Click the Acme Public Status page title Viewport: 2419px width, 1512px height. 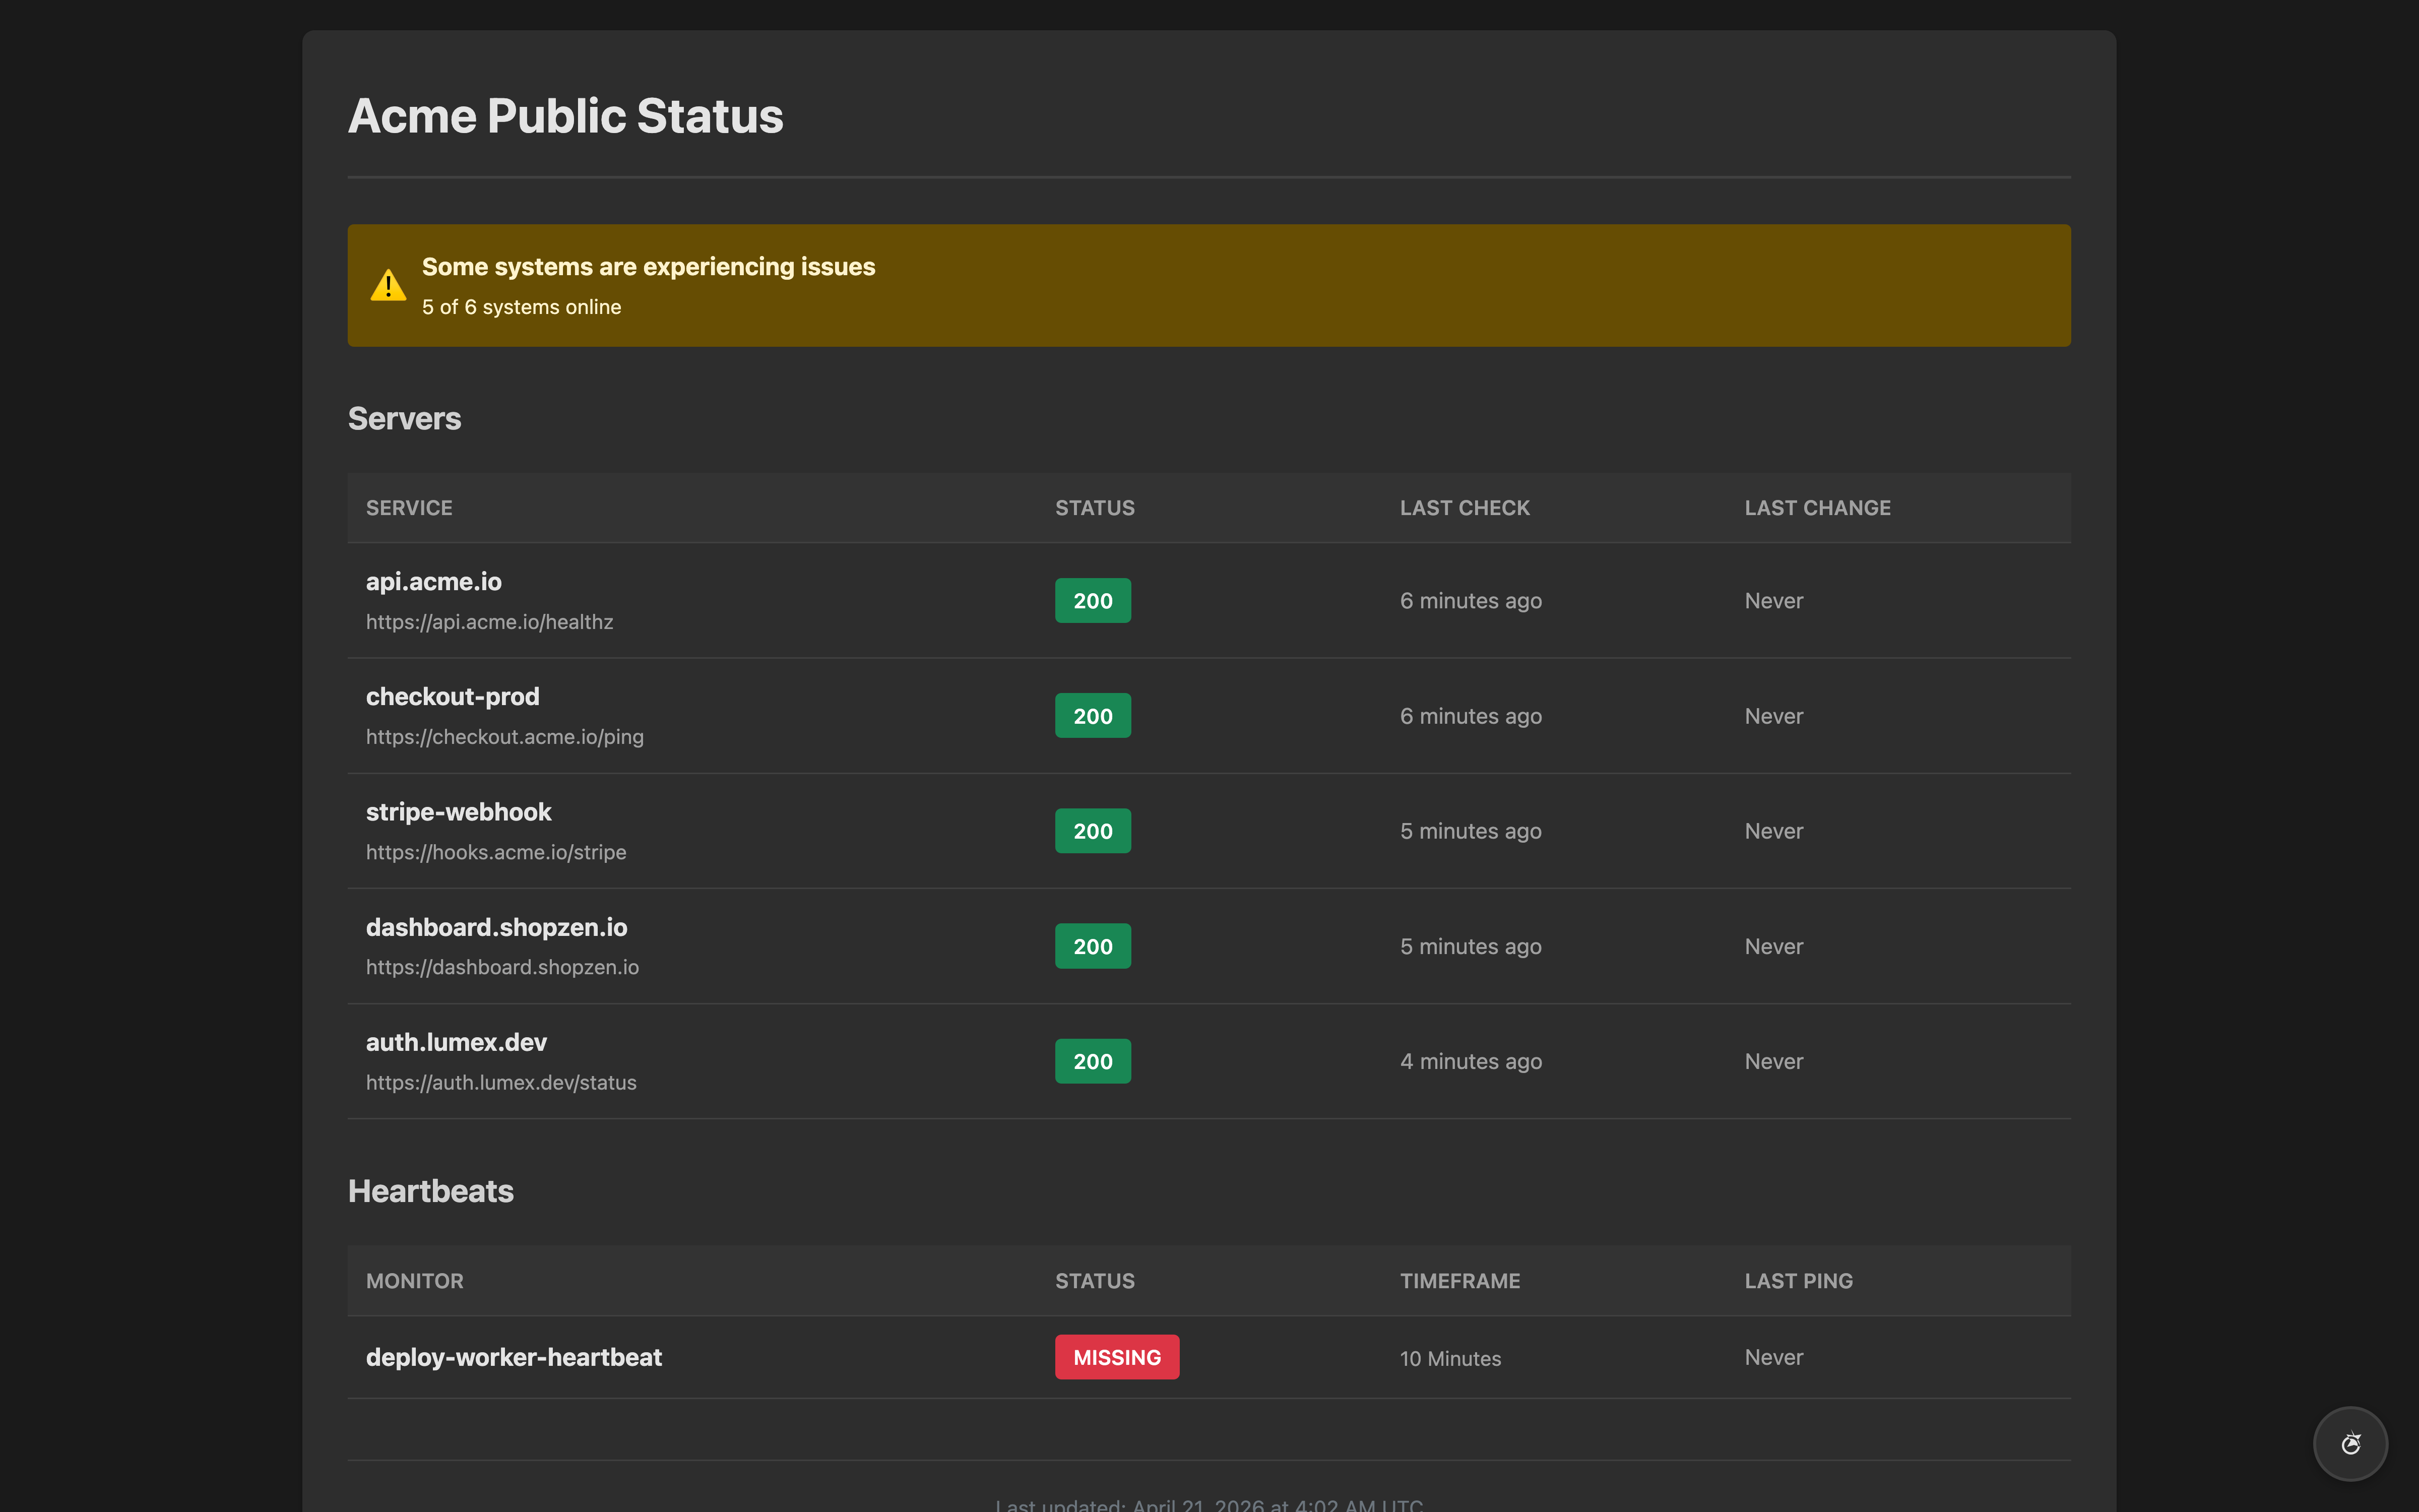click(565, 115)
